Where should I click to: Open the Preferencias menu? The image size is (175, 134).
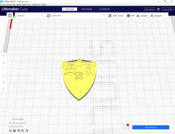point(36,4)
